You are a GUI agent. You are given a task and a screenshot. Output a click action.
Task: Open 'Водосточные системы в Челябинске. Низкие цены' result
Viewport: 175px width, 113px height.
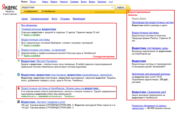(x=61, y=88)
